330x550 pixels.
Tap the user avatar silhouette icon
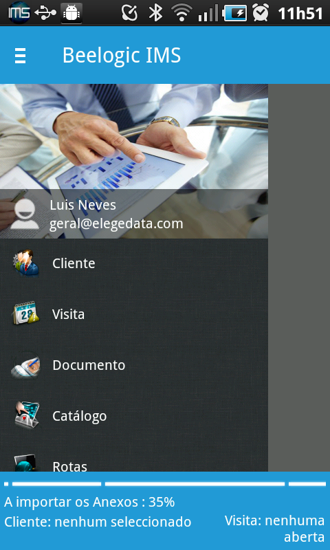click(25, 214)
